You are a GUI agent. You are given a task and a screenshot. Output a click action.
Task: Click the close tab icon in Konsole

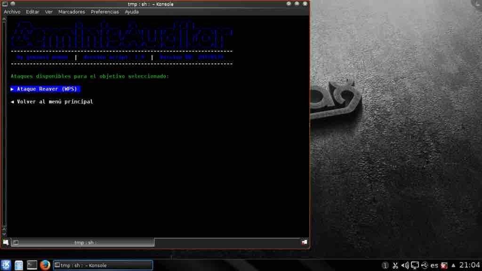[305, 242]
